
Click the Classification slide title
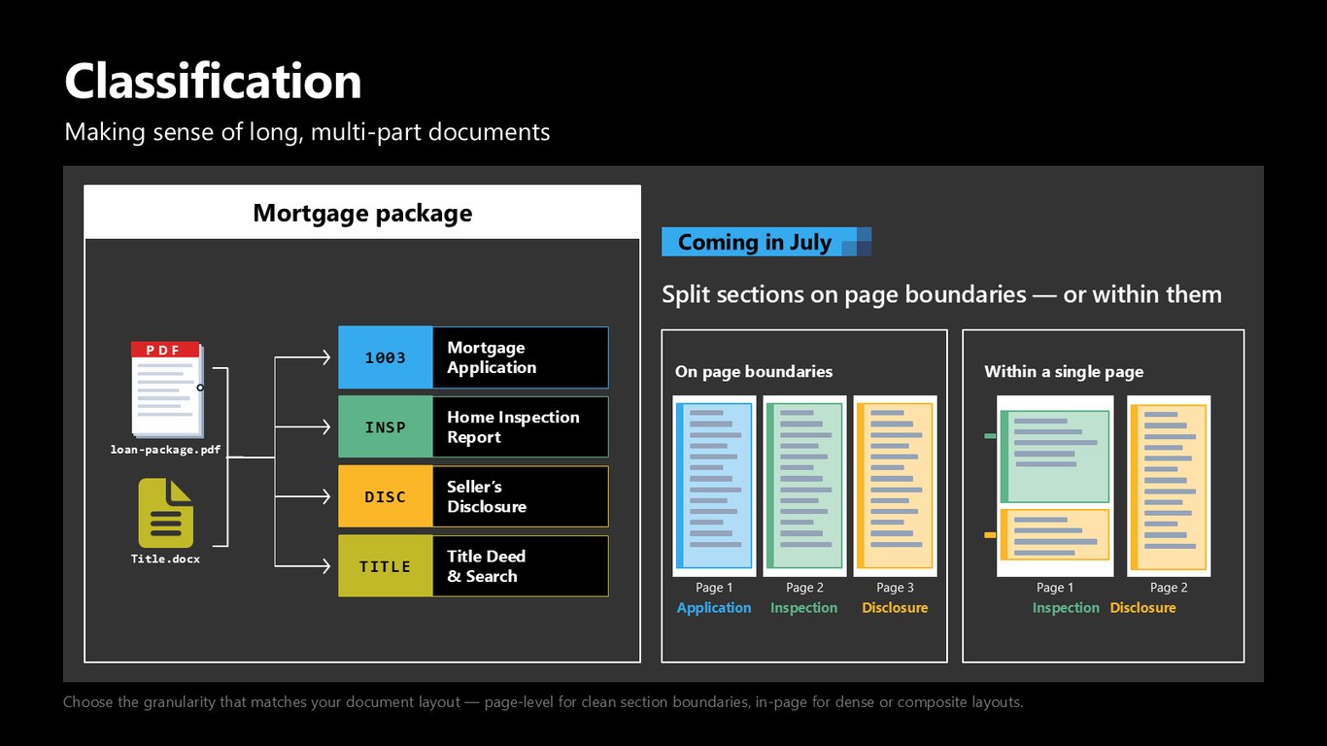pyautogui.click(x=213, y=81)
